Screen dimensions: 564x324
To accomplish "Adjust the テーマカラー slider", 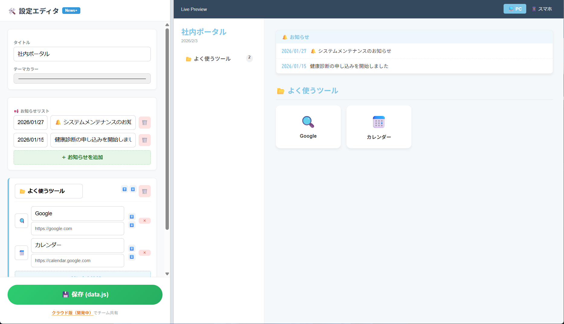I will pyautogui.click(x=82, y=79).
